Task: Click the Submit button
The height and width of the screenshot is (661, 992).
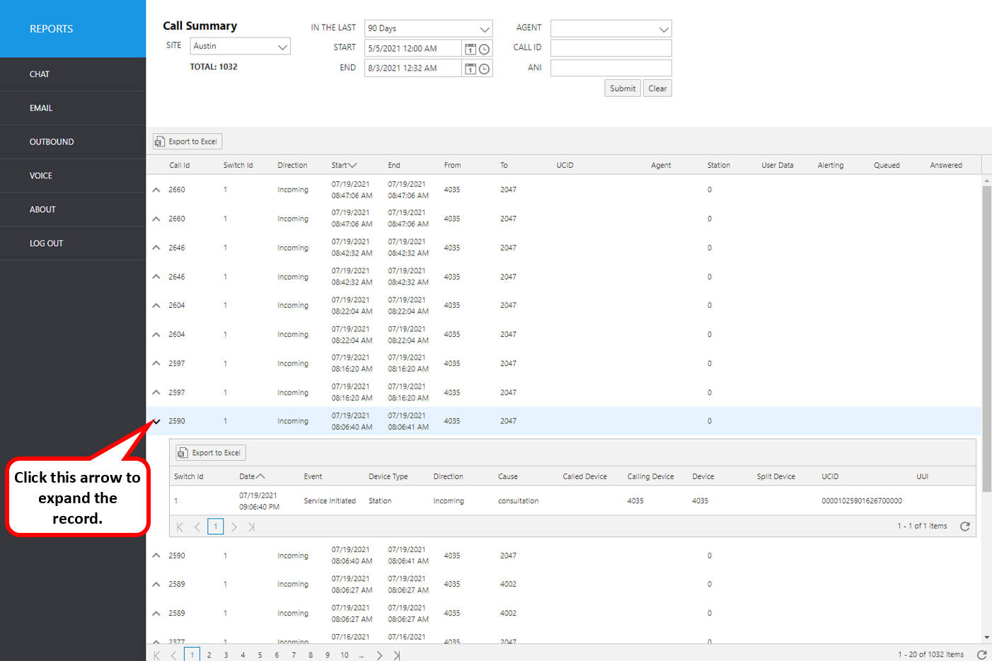Action: click(x=623, y=88)
